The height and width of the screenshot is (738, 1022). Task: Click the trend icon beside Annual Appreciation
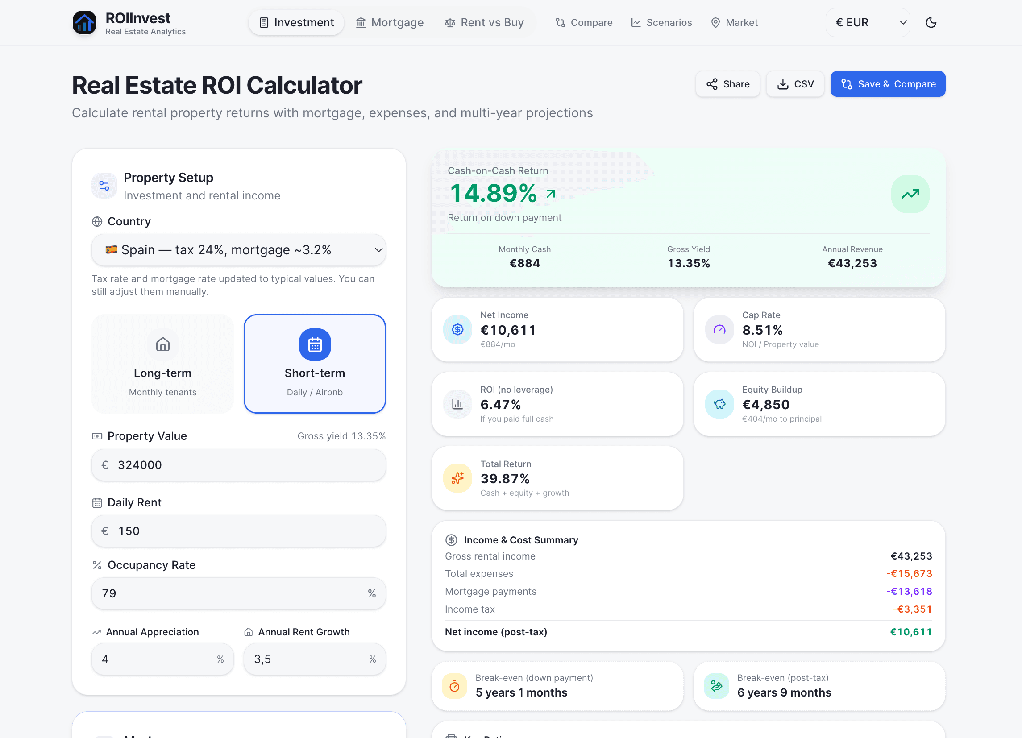point(96,632)
